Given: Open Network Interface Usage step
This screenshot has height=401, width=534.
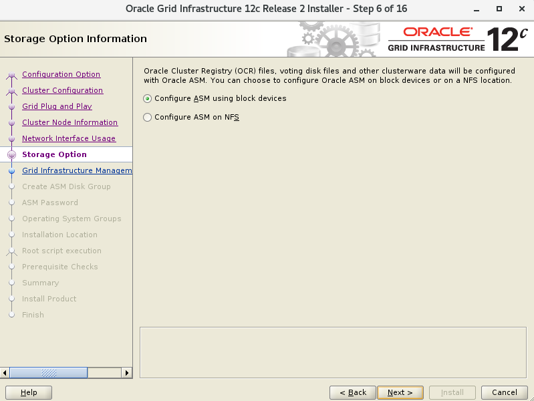Looking at the screenshot, I should click(x=68, y=138).
